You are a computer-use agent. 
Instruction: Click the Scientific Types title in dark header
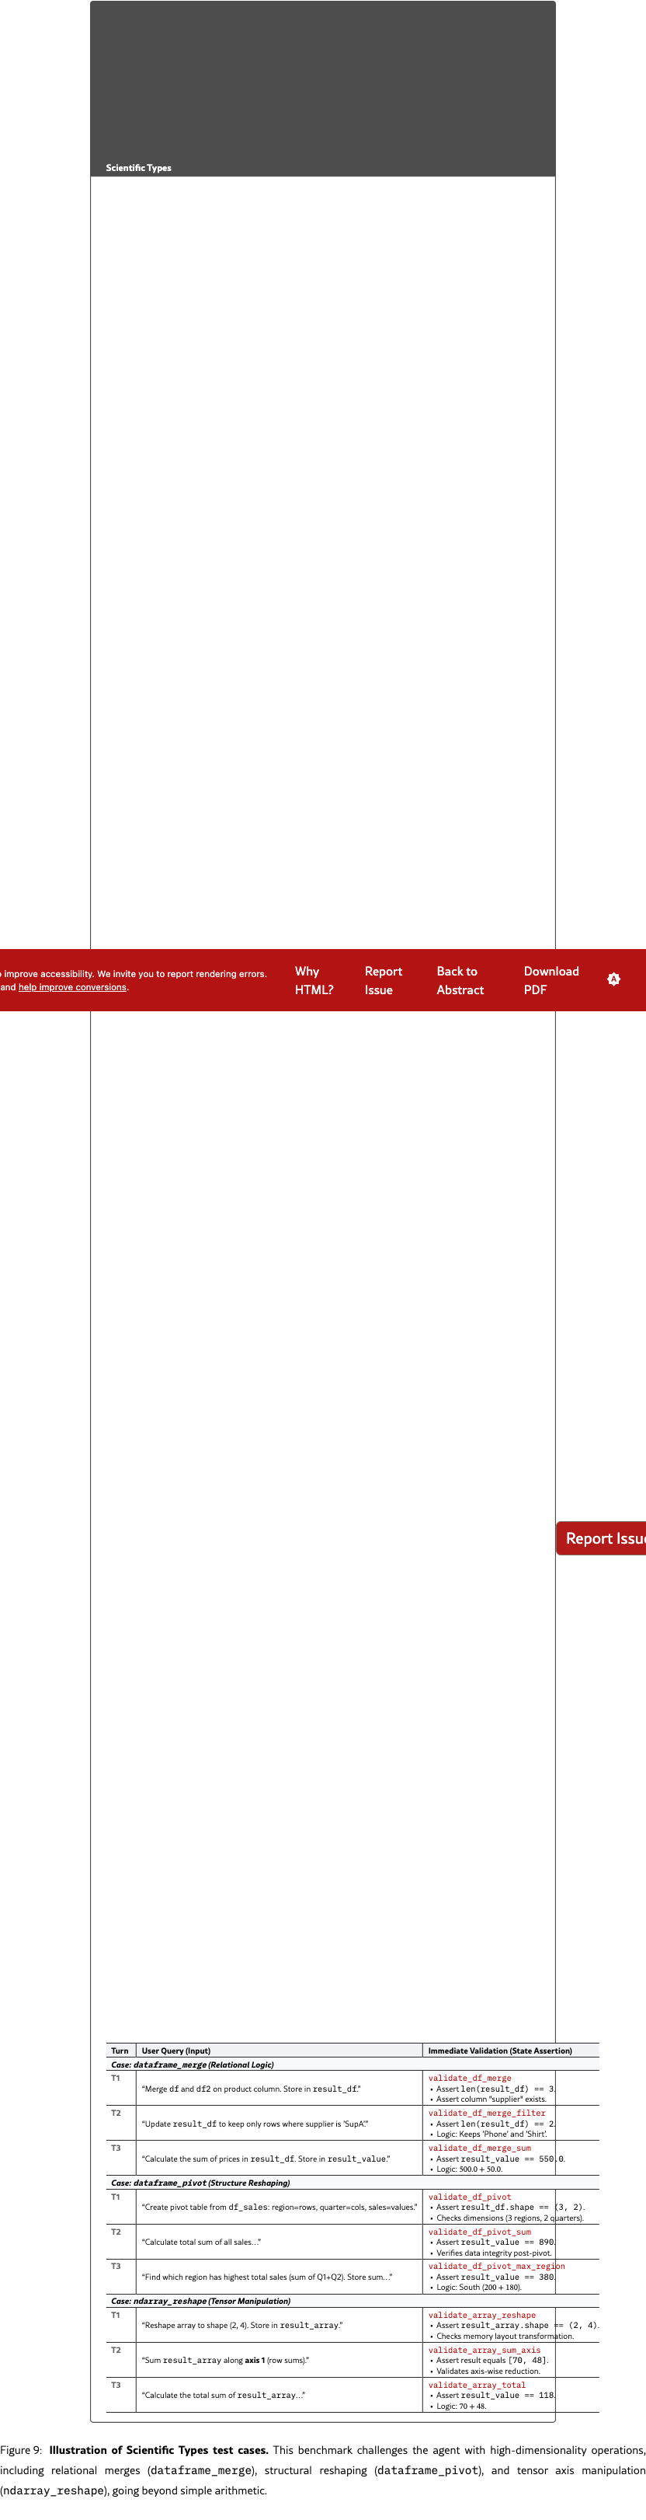point(139,168)
